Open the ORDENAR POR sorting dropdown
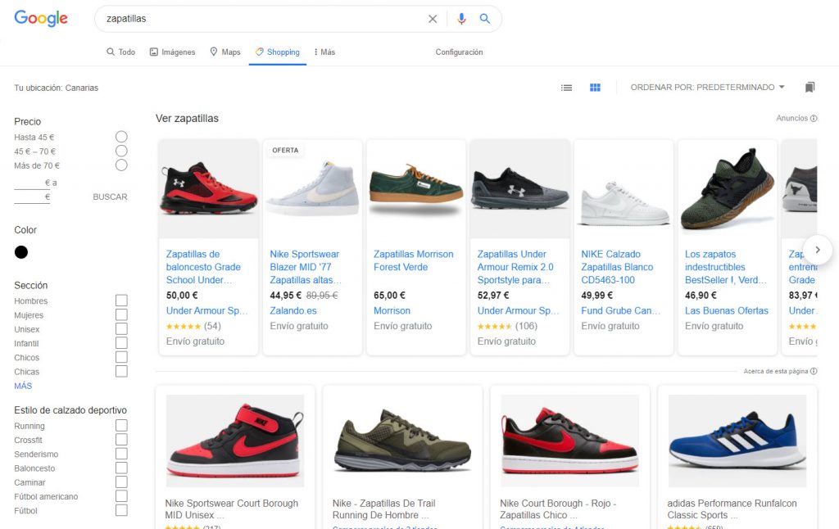 (706, 87)
